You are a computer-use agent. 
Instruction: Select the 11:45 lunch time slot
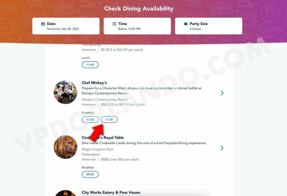coord(90,65)
